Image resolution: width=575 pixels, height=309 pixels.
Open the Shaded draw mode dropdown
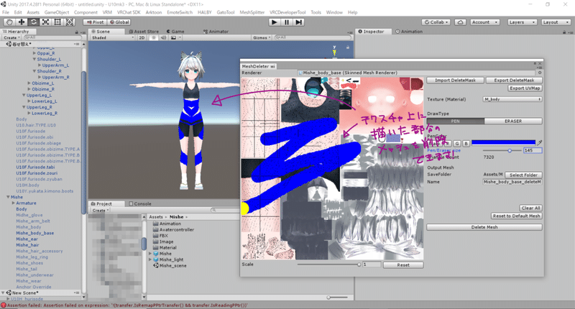[113, 37]
